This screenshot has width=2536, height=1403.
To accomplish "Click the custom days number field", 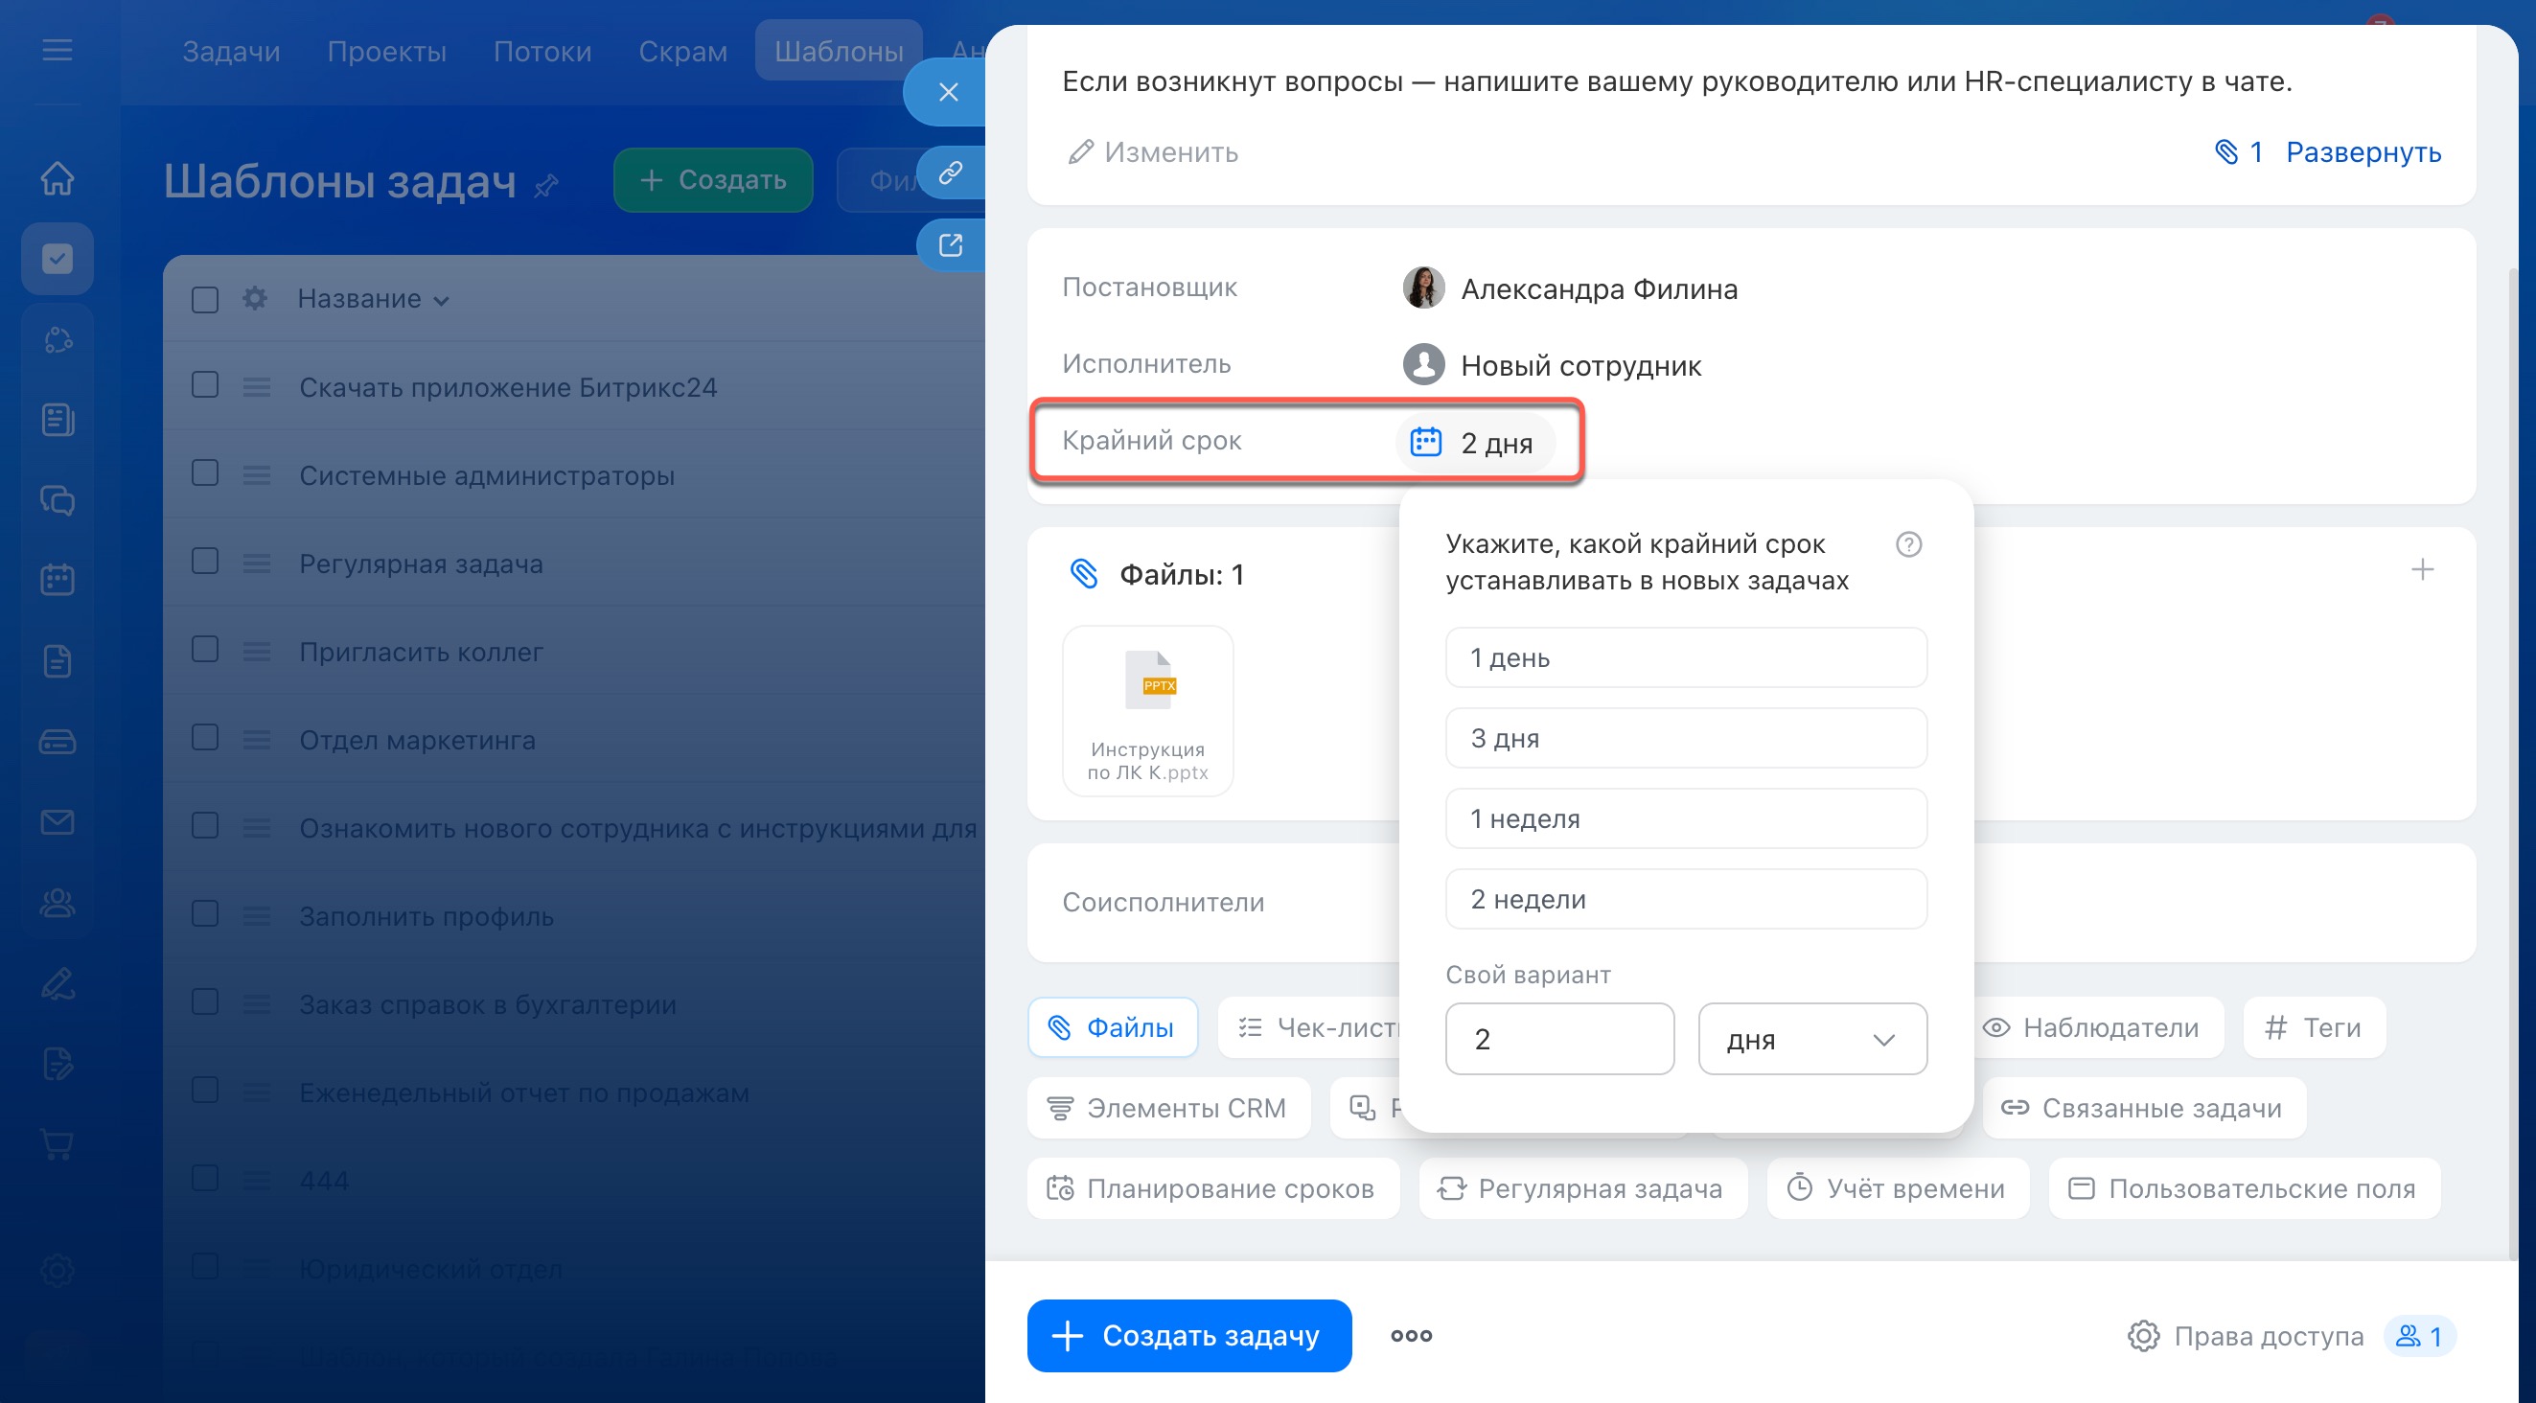I will pos(1558,1040).
